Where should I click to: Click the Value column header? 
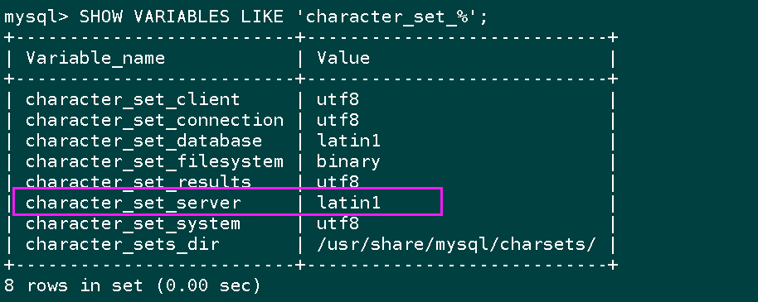pos(343,58)
